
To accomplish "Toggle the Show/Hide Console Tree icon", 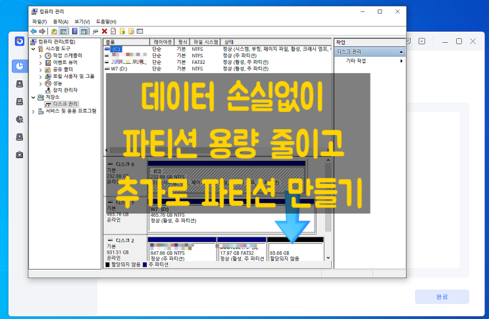I will [x=63, y=31].
